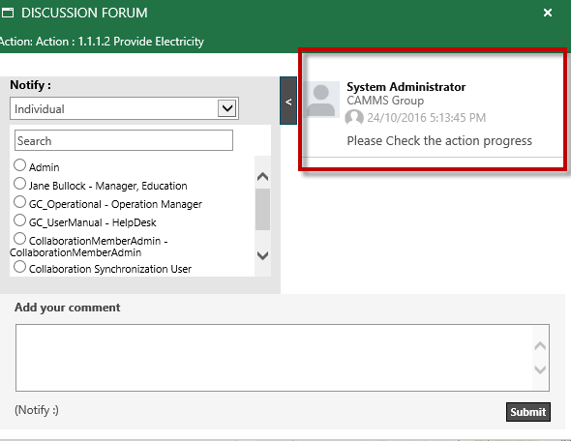Click the comment box scroll-down arrow
571x441 pixels.
540,369
